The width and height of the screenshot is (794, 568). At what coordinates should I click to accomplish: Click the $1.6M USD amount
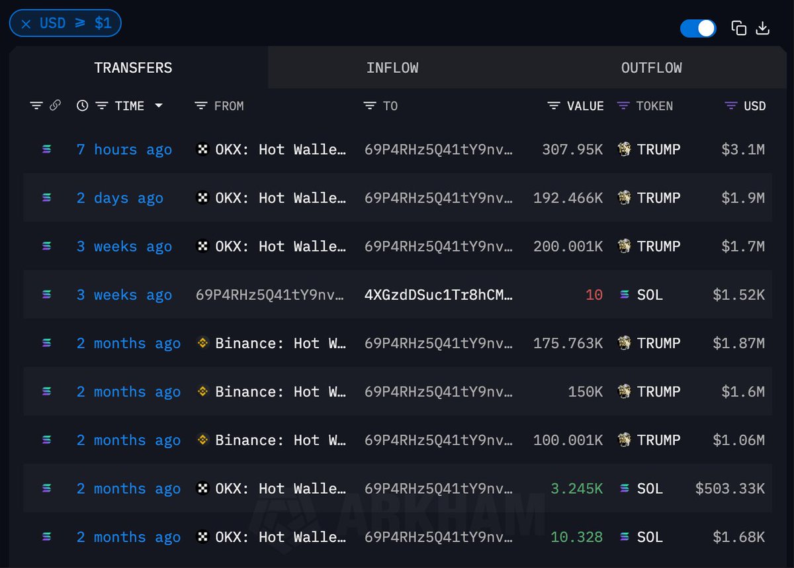(743, 391)
